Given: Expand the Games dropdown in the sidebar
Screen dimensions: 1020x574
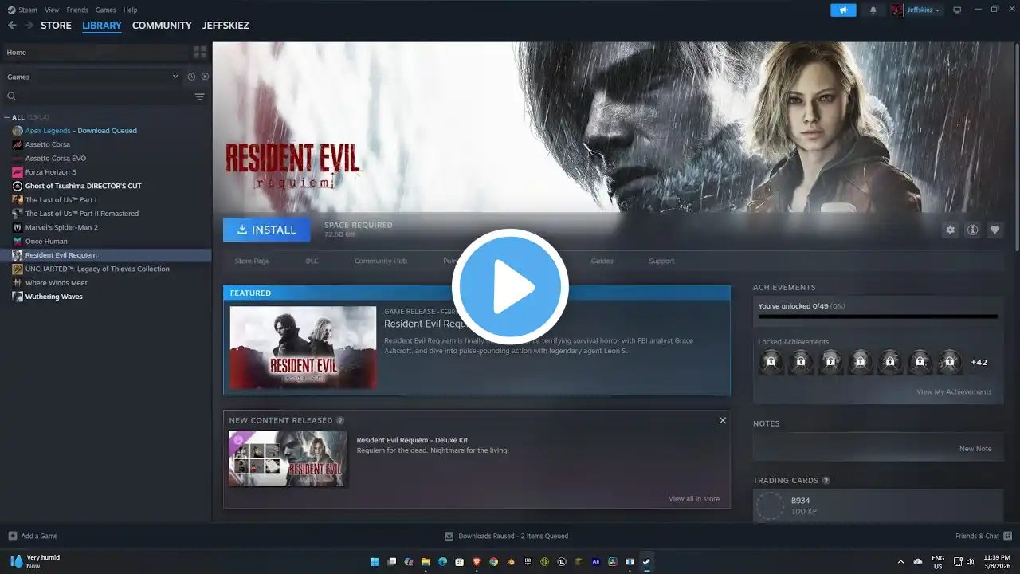Looking at the screenshot, I should (x=175, y=77).
